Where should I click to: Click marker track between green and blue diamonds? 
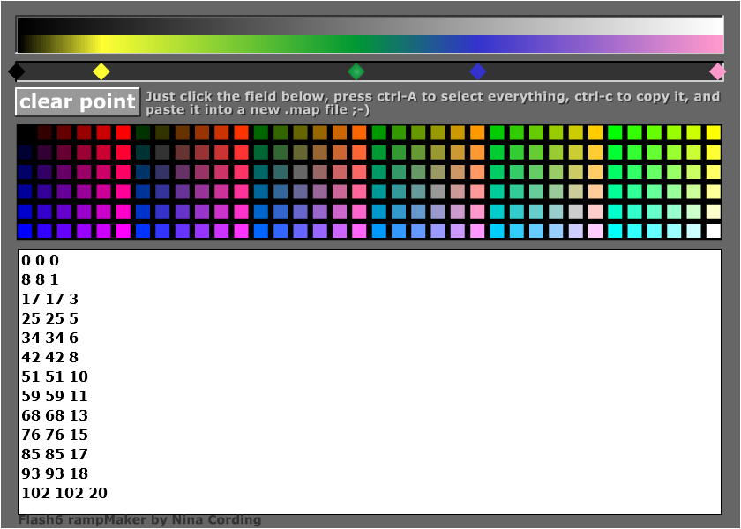point(416,71)
